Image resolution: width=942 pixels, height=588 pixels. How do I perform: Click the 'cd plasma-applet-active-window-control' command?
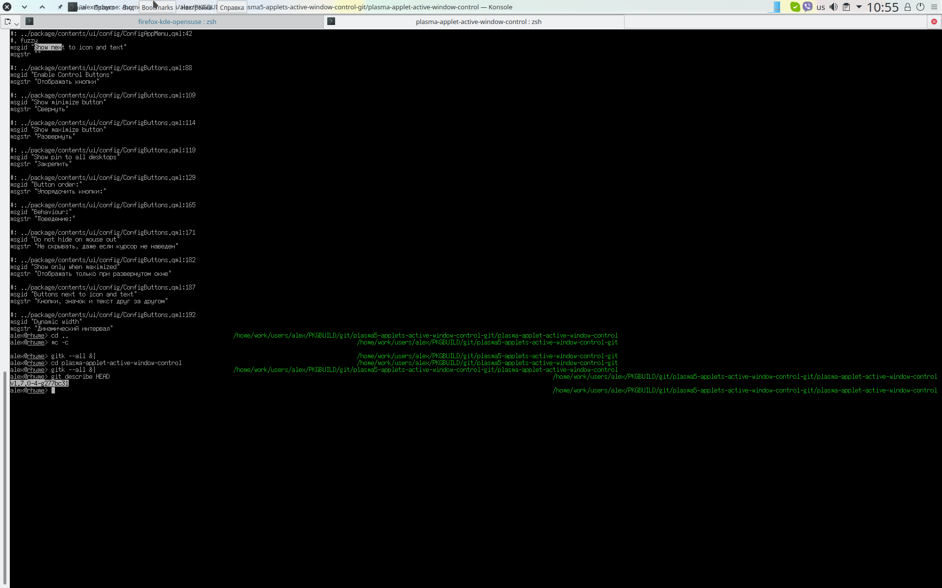pos(116,363)
